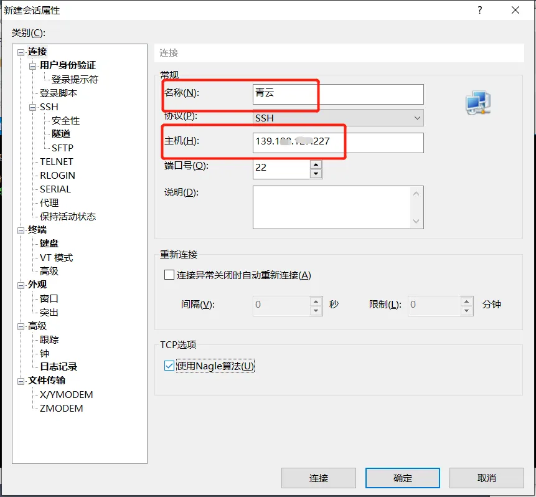536x497 pixels.
Task: Click the network computers session icon
Action: tap(477, 103)
